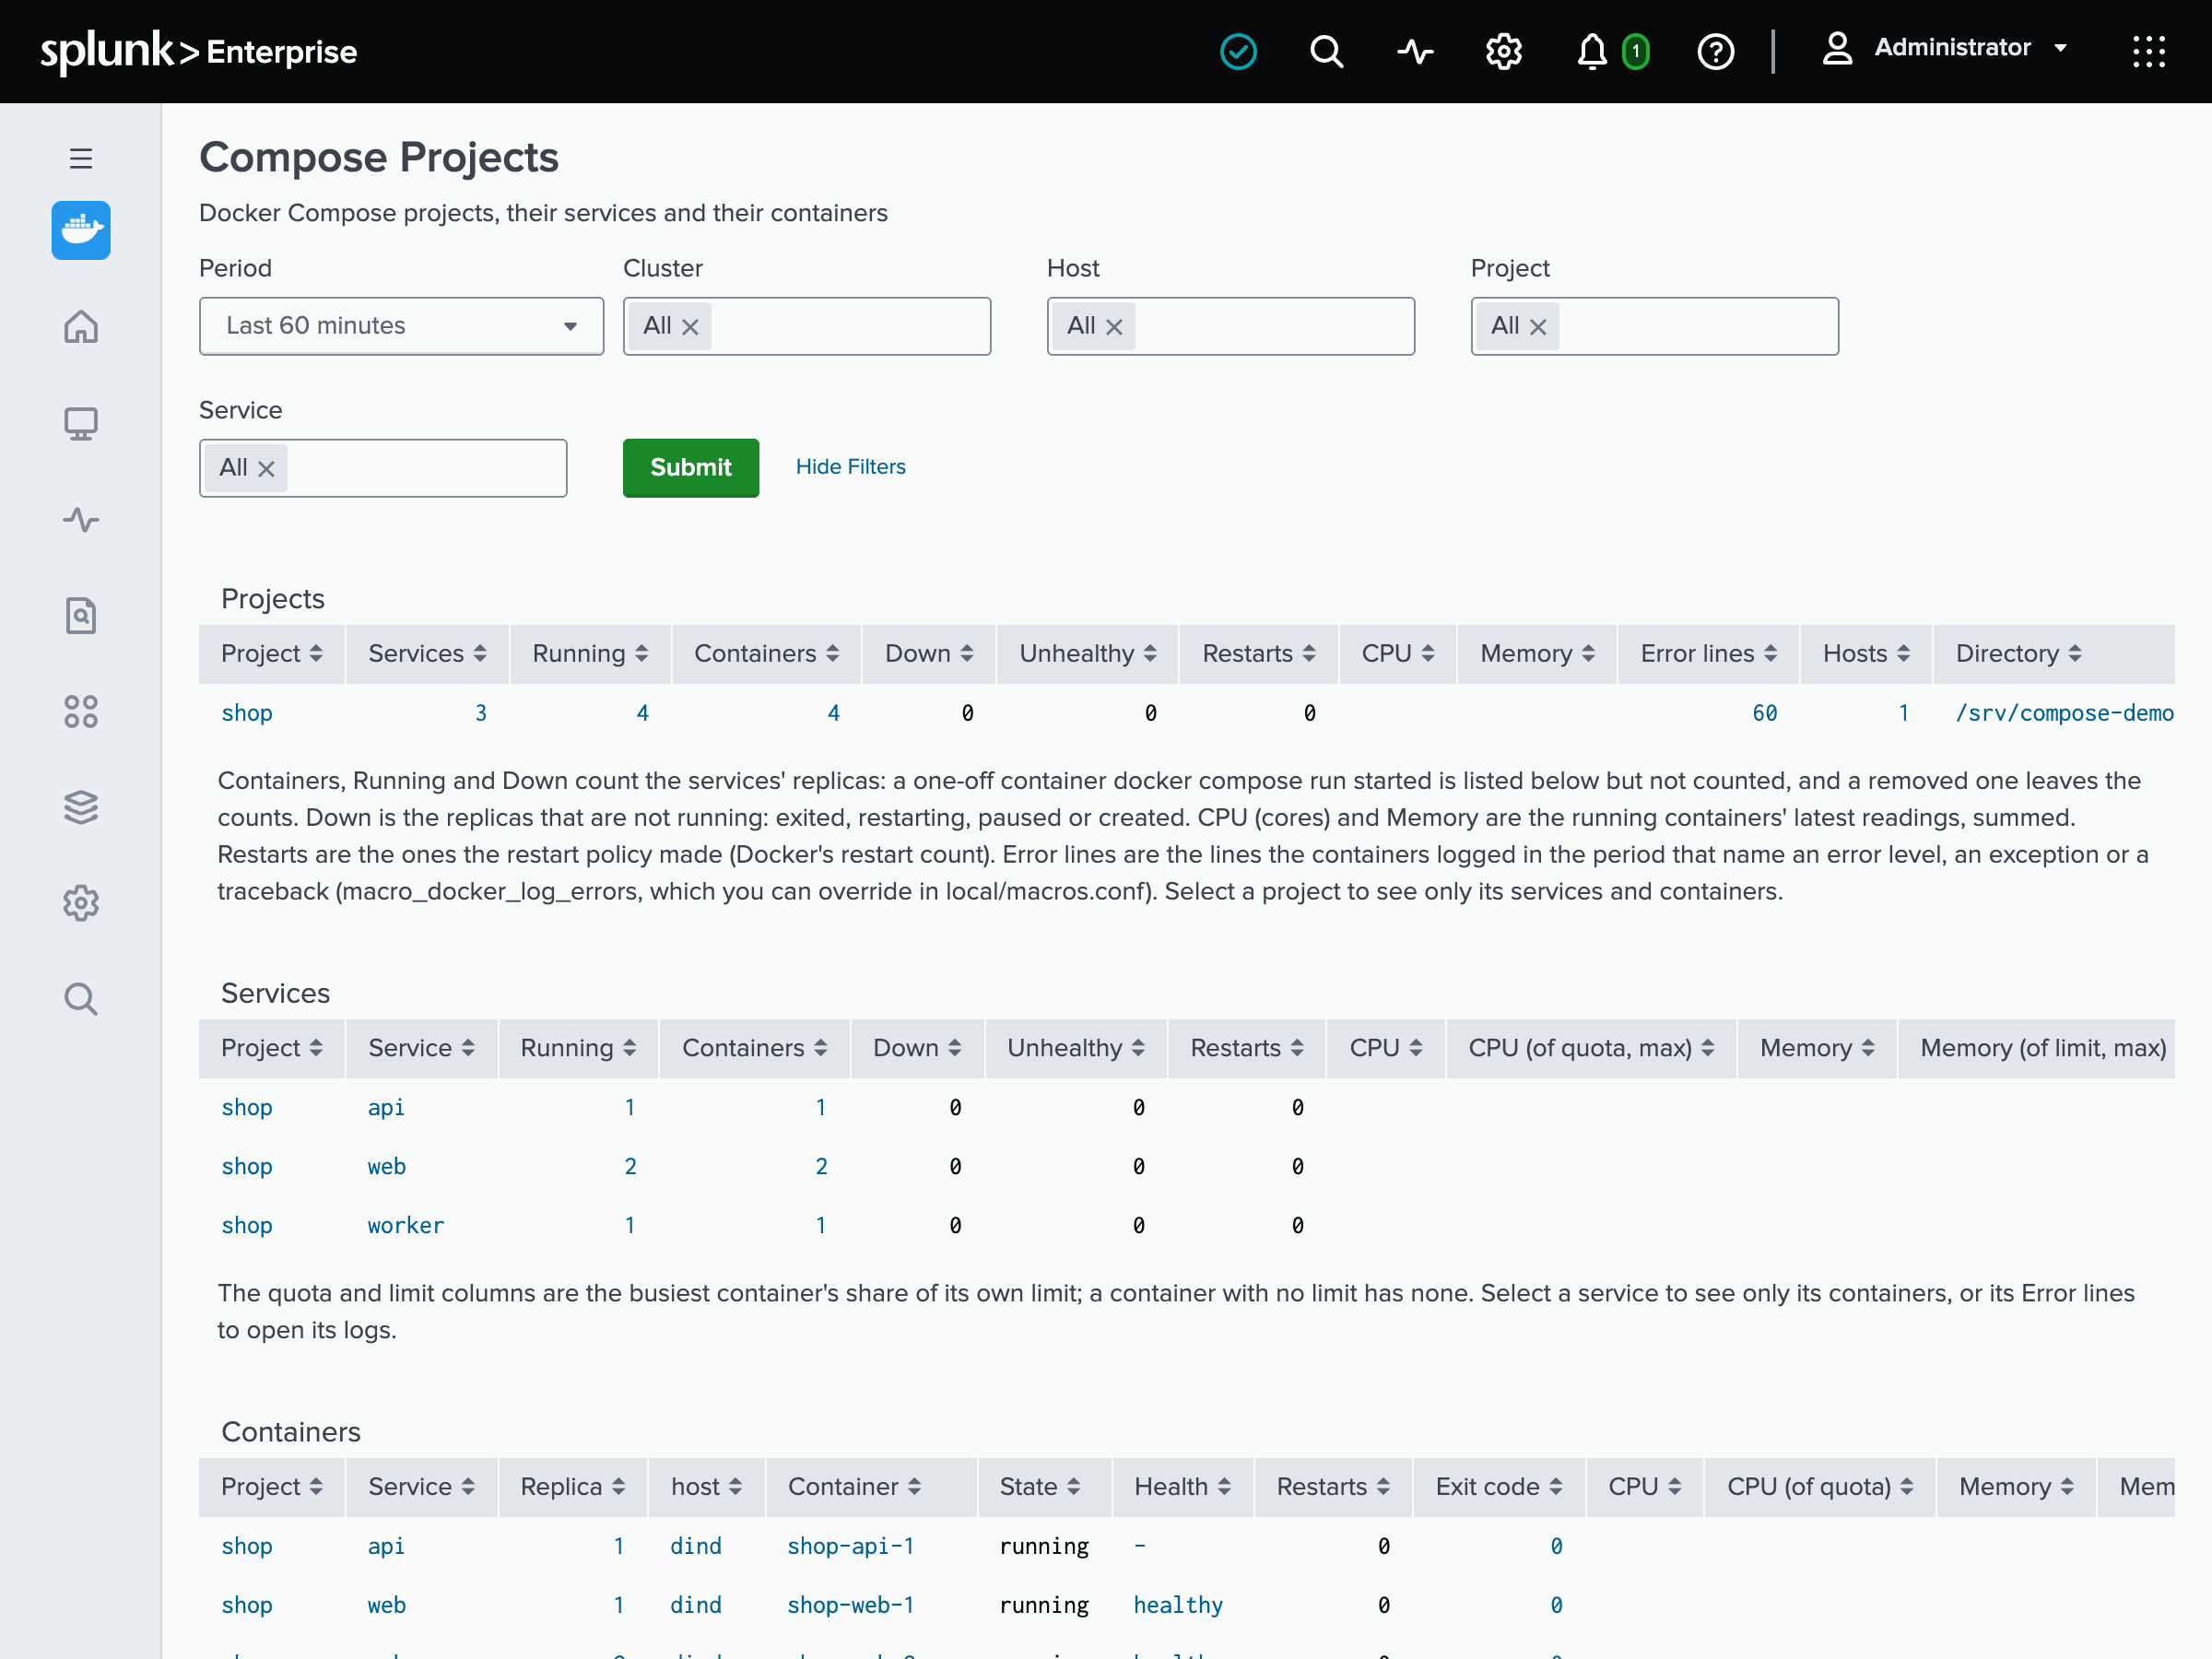Screen dimensions: 2212x1659
Task: Sort Containers table by Exit code
Action: pos(1498,1487)
